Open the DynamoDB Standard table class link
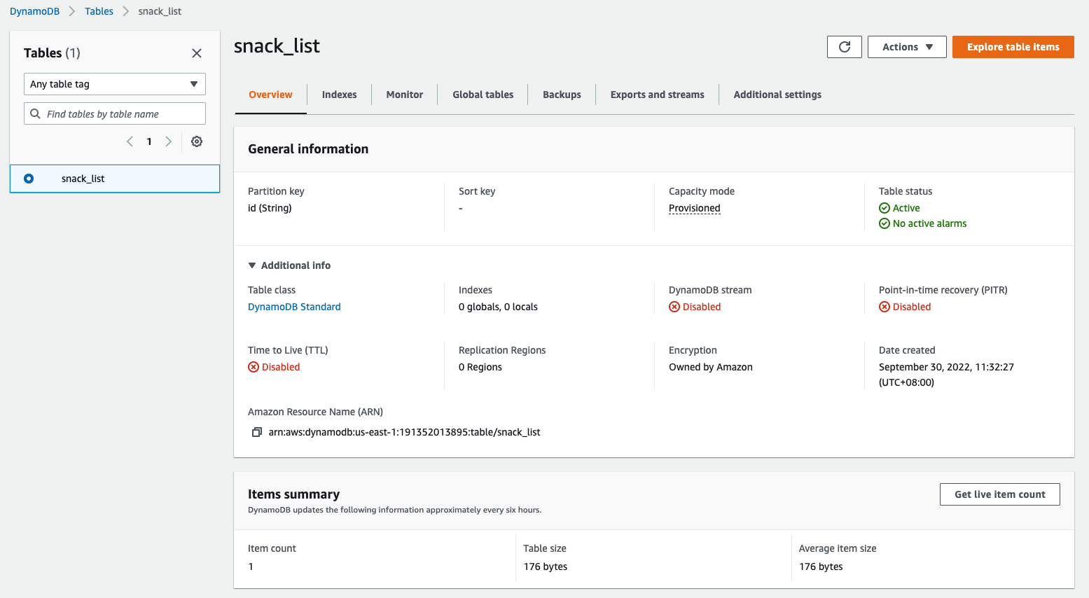The height and width of the screenshot is (598, 1089). (294, 307)
